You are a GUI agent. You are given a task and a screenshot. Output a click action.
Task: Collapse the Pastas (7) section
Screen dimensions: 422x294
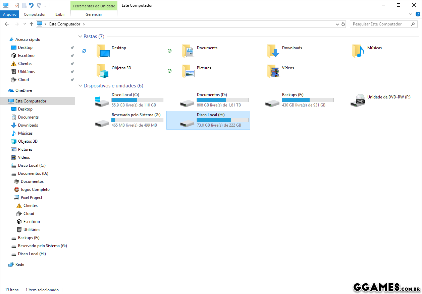click(x=80, y=36)
